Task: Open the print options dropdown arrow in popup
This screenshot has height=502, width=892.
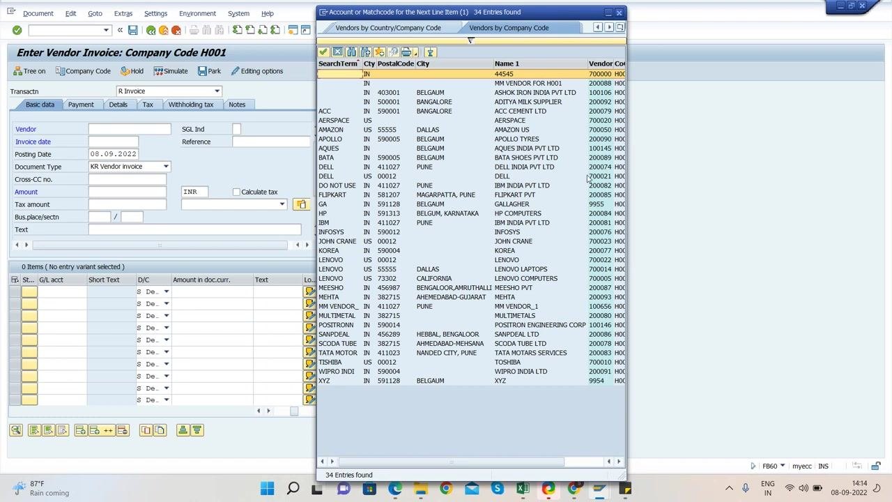Action: pyautogui.click(x=415, y=53)
